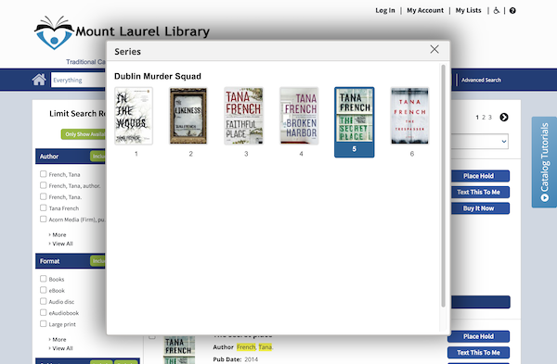Select The Trespasser book cover
This screenshot has height=364, width=557.
pos(409,116)
